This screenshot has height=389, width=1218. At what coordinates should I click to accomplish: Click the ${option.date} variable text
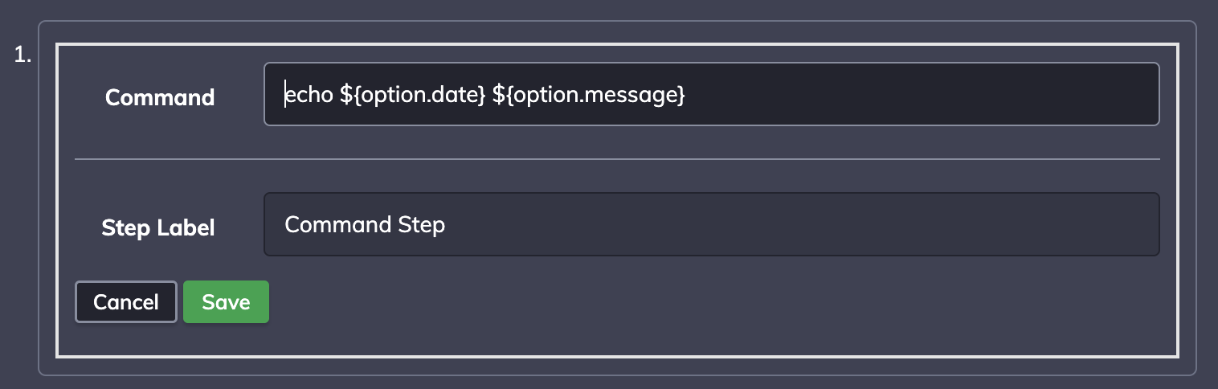tap(413, 96)
